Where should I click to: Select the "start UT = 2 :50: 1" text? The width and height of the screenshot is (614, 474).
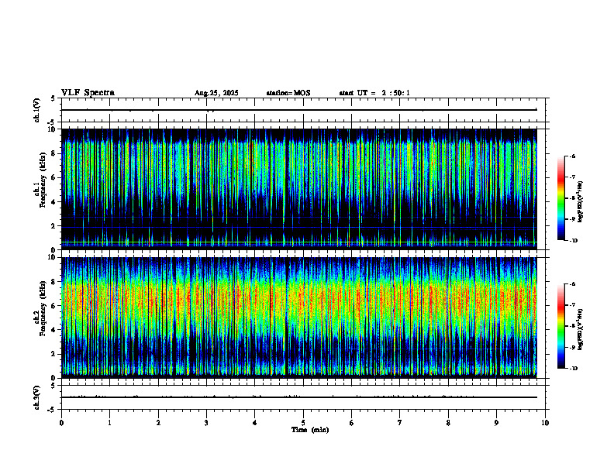point(374,93)
